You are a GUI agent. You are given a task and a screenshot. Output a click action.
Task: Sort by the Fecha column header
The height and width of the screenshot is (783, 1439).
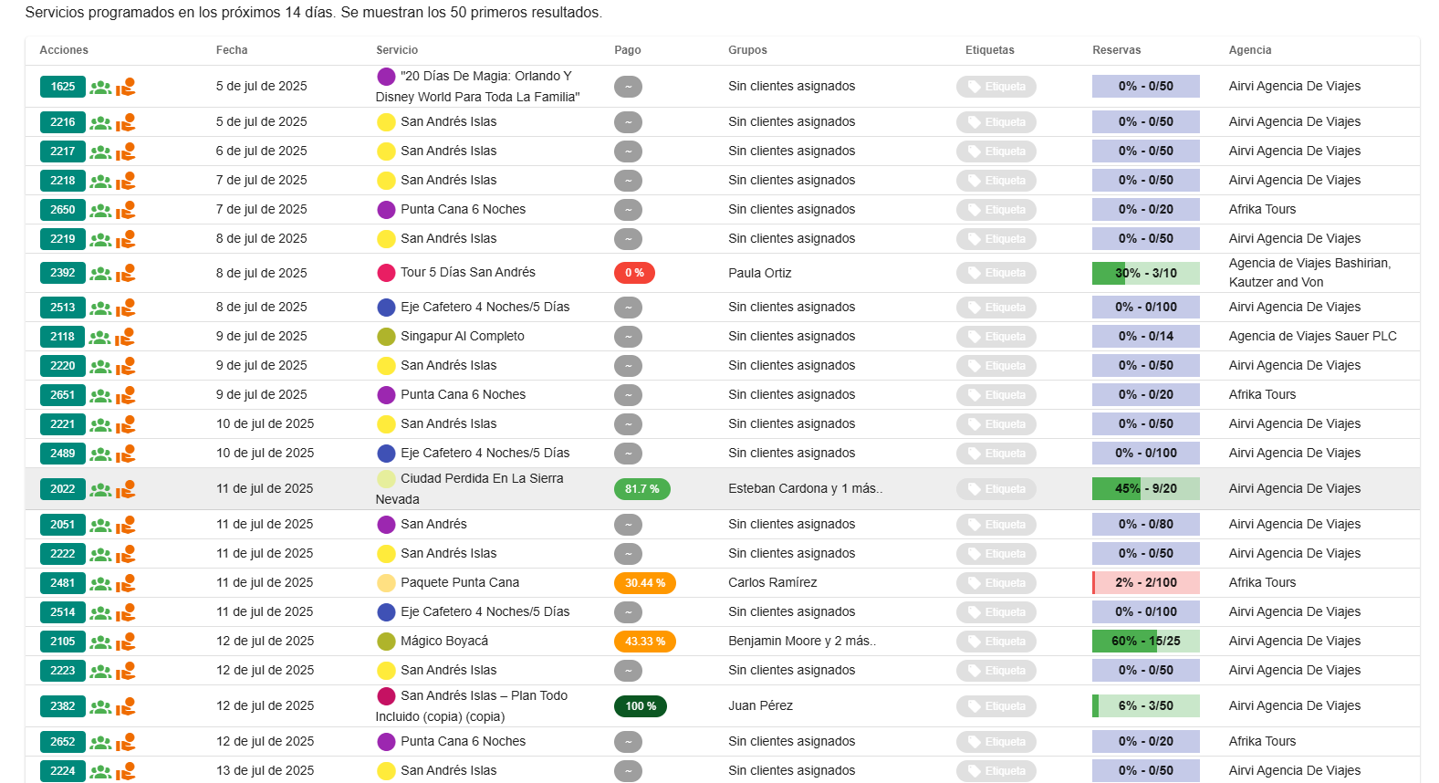(x=232, y=50)
